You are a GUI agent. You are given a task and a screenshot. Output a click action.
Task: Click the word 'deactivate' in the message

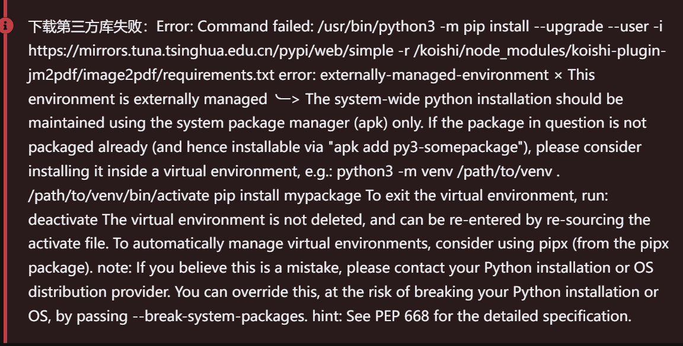pyautogui.click(x=63, y=219)
